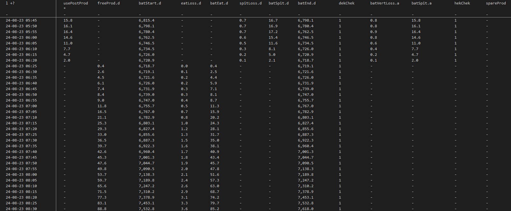Click the batEnd.d column header
The height and width of the screenshot is (211, 511).
click(x=306, y=3)
